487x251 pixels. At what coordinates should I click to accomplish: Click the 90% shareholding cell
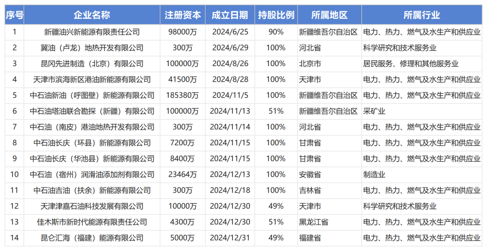point(276,32)
